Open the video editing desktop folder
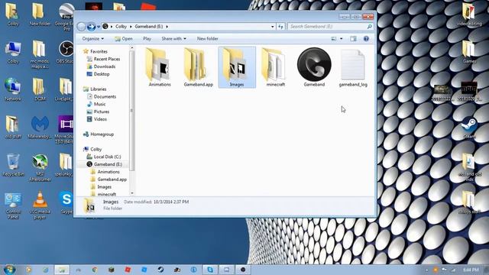 pos(469,15)
